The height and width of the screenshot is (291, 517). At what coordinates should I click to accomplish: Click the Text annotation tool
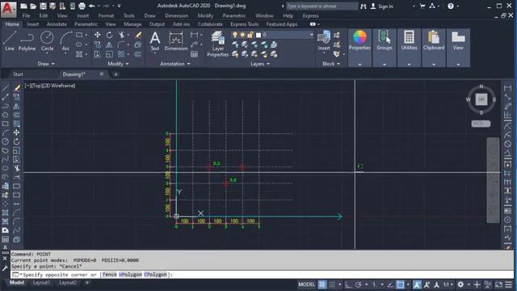coord(154,41)
